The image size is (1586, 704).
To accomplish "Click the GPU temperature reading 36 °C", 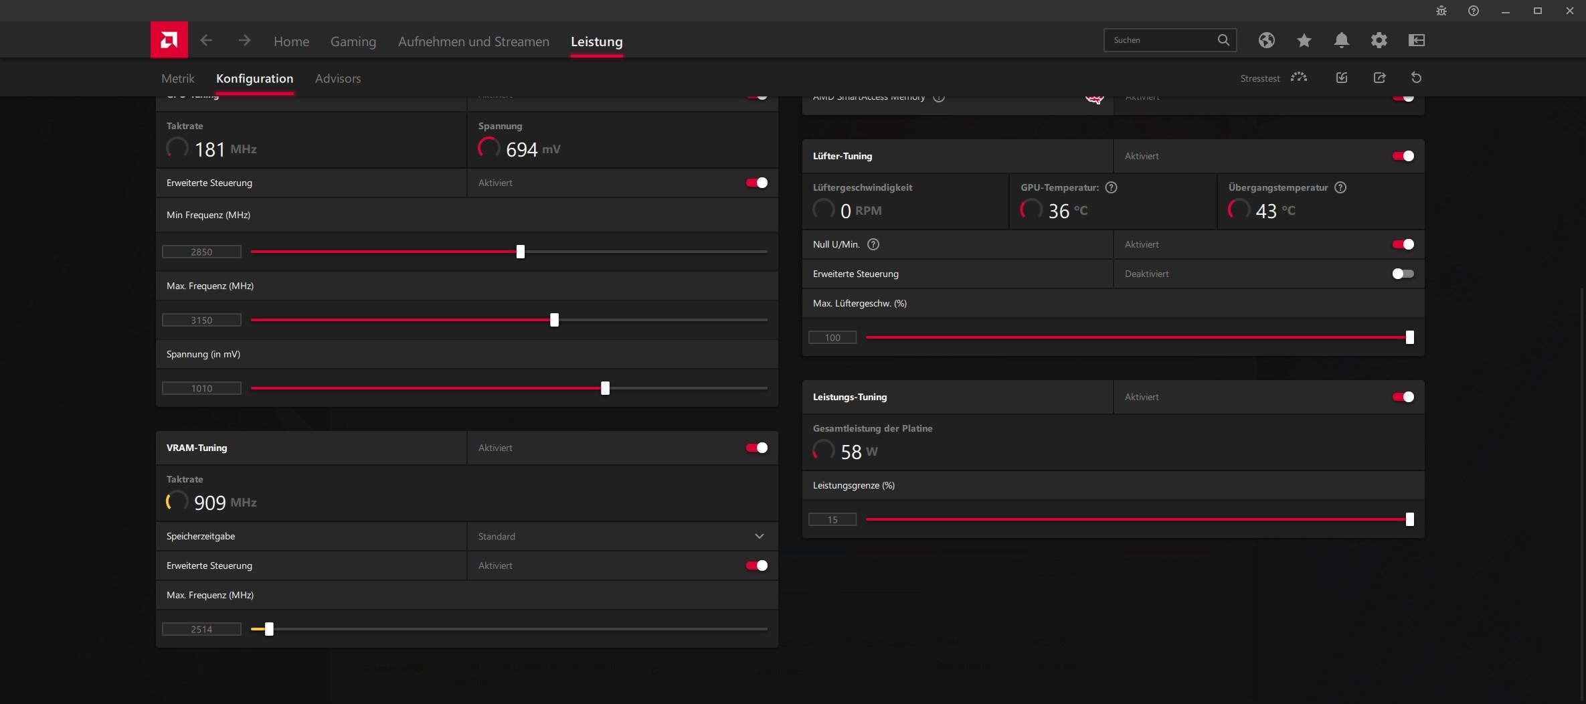I will pos(1068,211).
